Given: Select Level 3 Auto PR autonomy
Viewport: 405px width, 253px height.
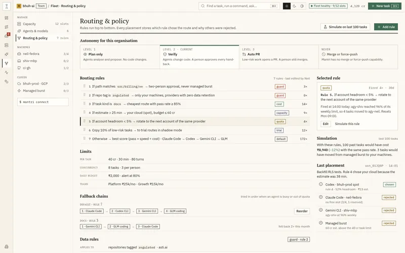Looking at the screenshot, I should 279,57.
